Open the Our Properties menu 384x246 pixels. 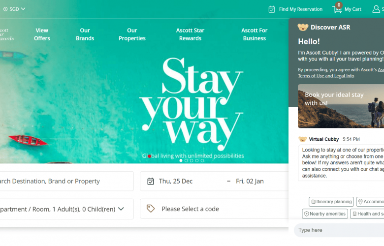pos(132,34)
